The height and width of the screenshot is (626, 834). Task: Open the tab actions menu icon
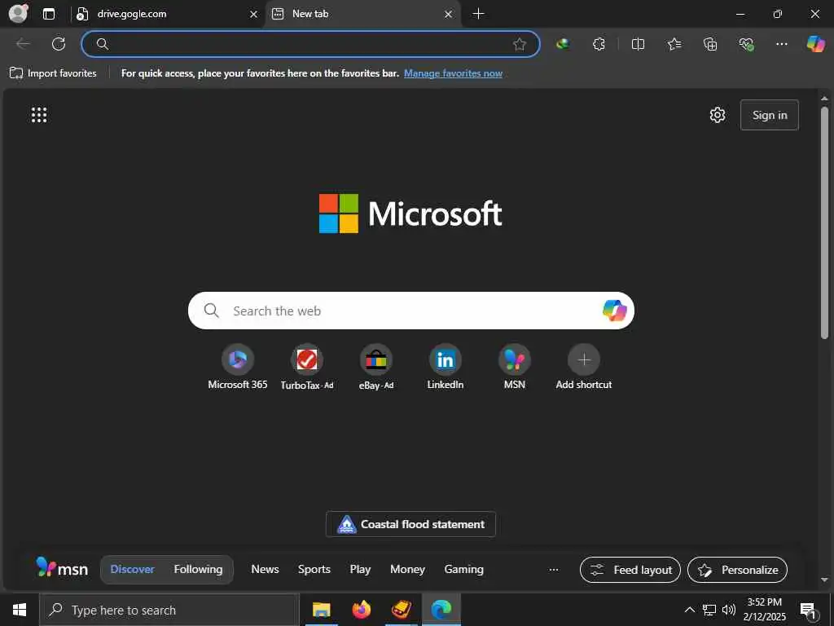point(49,14)
